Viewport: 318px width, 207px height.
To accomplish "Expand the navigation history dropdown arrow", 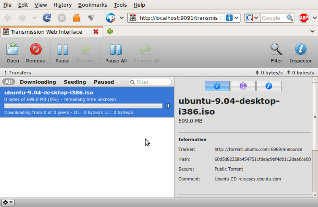I will [x=35, y=18].
